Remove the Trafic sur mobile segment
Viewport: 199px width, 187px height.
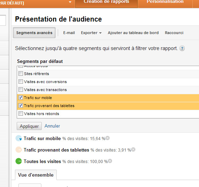click(108, 138)
